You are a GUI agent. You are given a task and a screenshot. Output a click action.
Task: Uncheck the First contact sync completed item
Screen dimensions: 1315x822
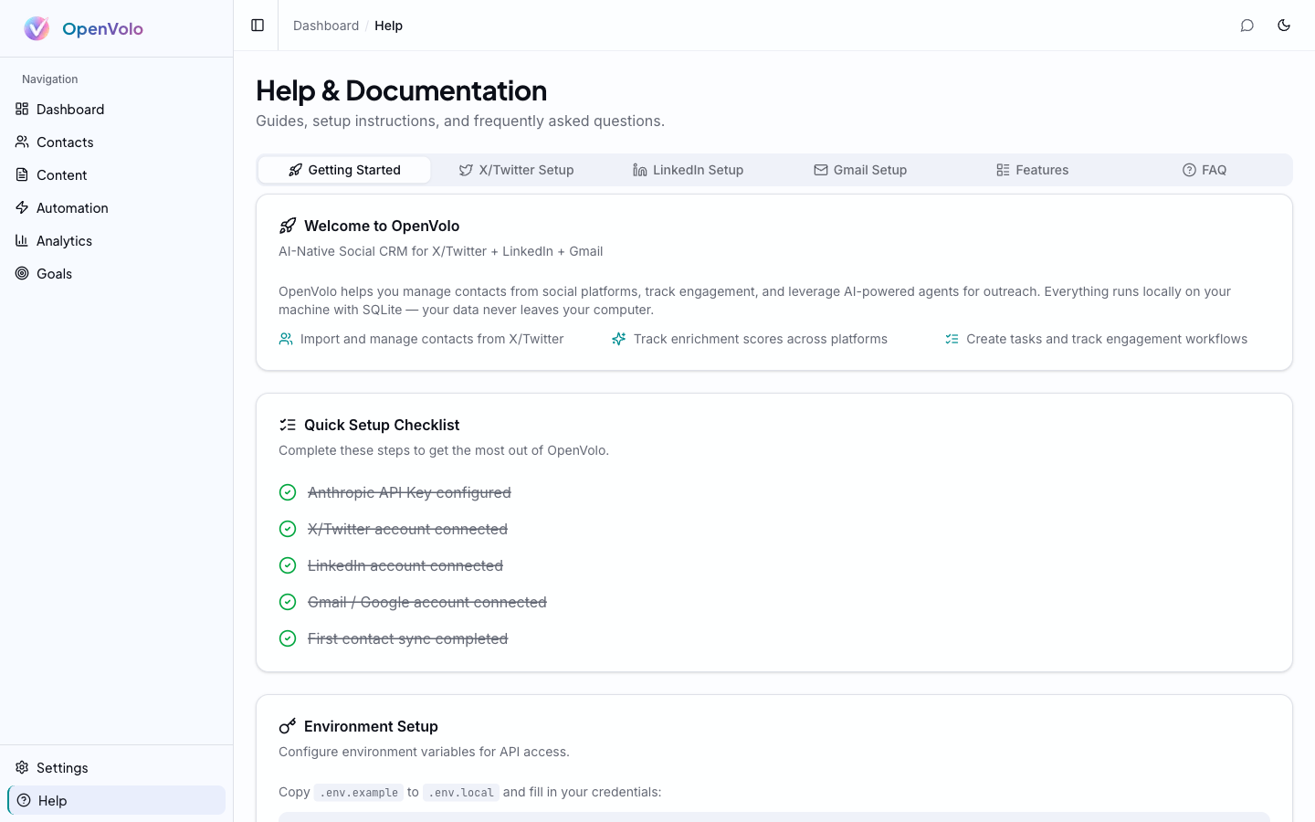tap(288, 638)
